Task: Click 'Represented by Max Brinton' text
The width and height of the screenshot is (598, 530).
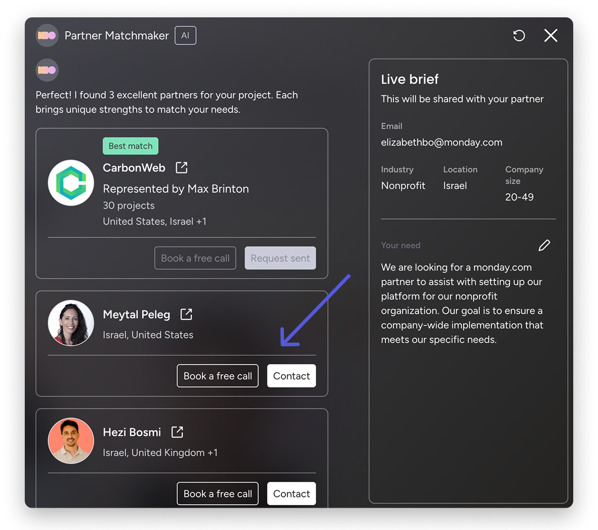Action: point(176,189)
